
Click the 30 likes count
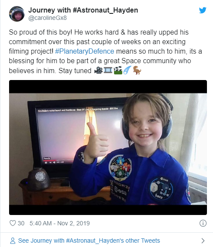[21, 223]
